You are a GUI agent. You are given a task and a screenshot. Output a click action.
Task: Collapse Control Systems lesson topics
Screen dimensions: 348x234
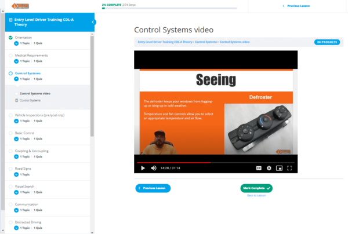click(x=16, y=79)
